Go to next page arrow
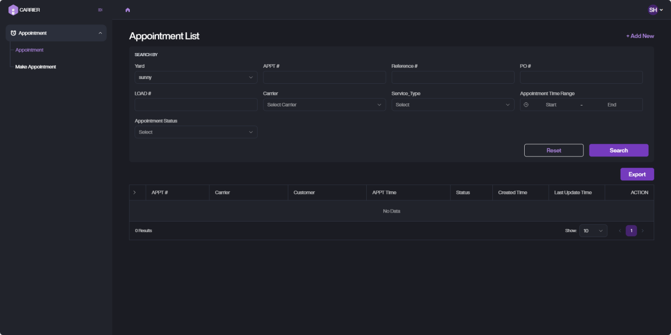 [x=643, y=231]
